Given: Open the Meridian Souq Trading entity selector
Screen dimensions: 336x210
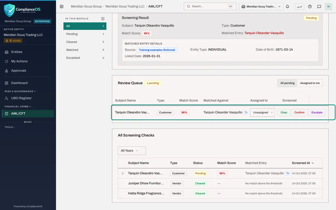Looking at the screenshot, I should pos(261,6).
